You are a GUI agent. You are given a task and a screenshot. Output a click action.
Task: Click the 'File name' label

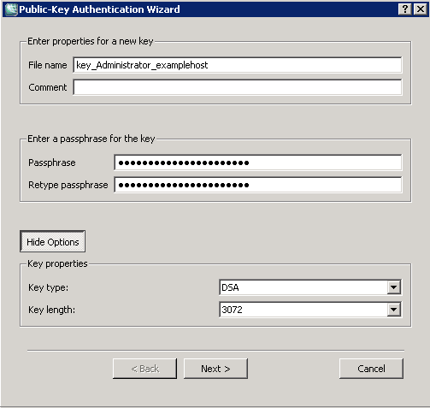(x=48, y=65)
